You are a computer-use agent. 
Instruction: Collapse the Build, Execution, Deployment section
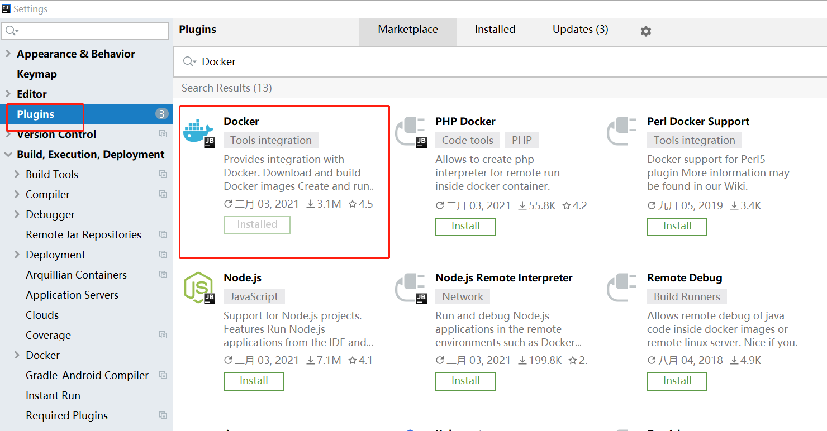point(8,154)
